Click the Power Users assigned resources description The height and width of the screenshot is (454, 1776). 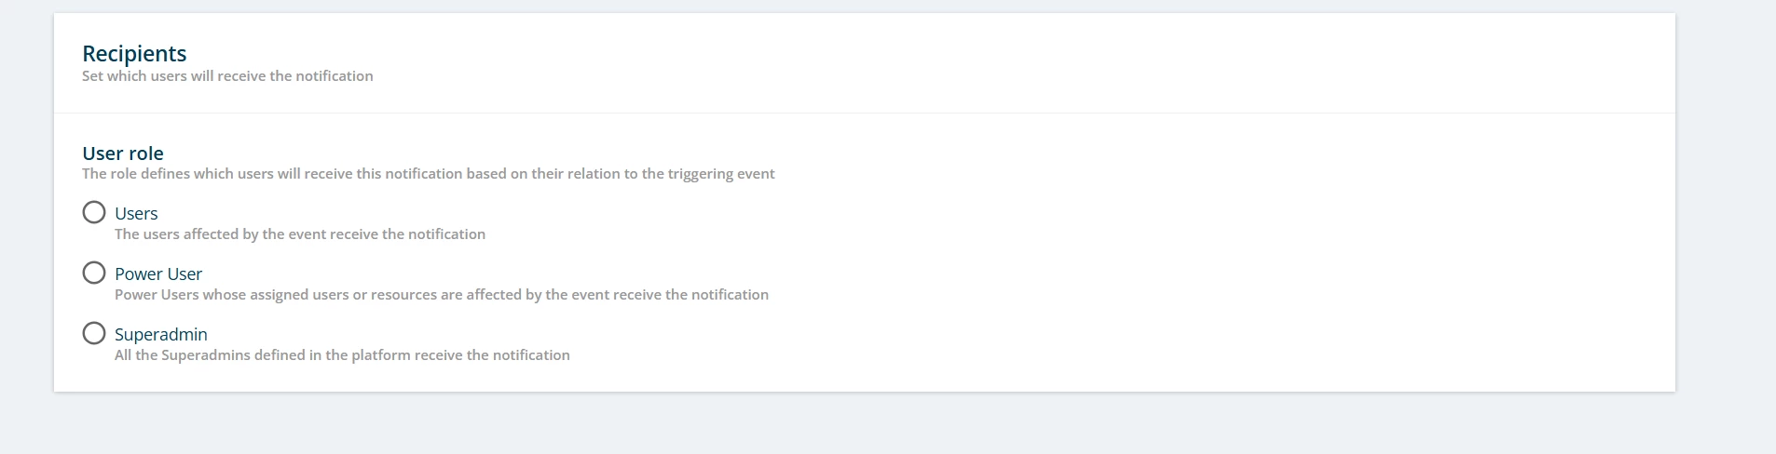click(x=442, y=295)
